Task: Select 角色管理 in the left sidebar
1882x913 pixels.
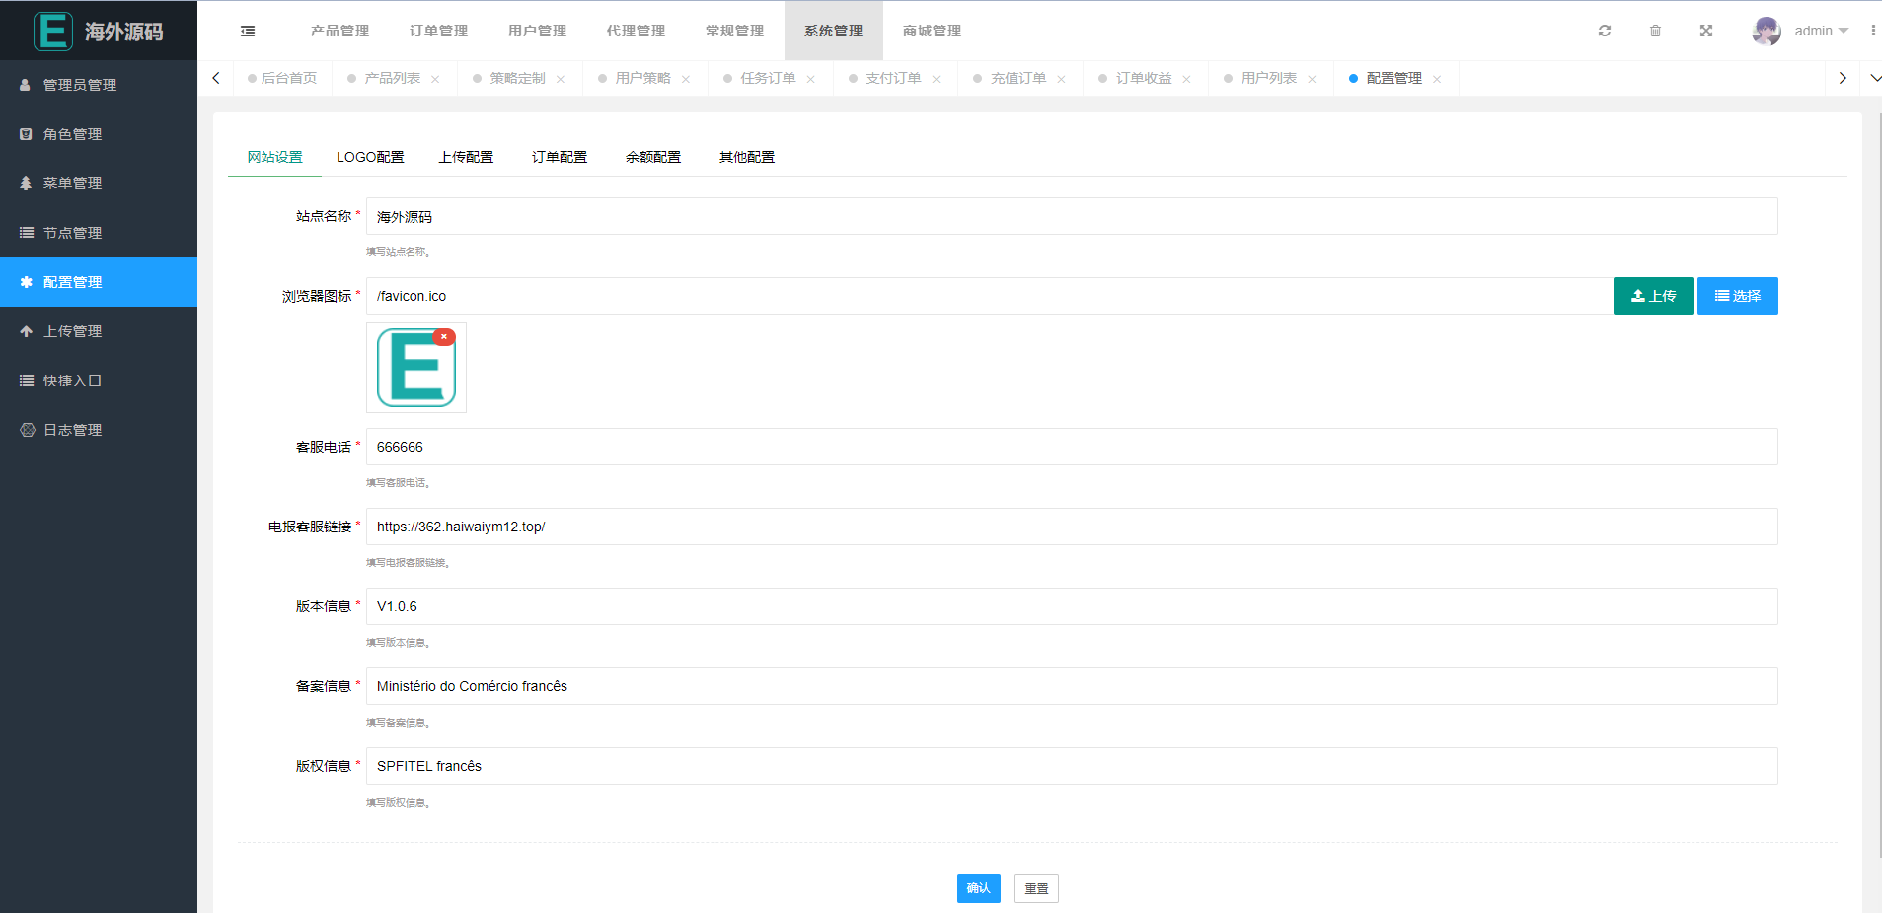Action: coord(71,134)
